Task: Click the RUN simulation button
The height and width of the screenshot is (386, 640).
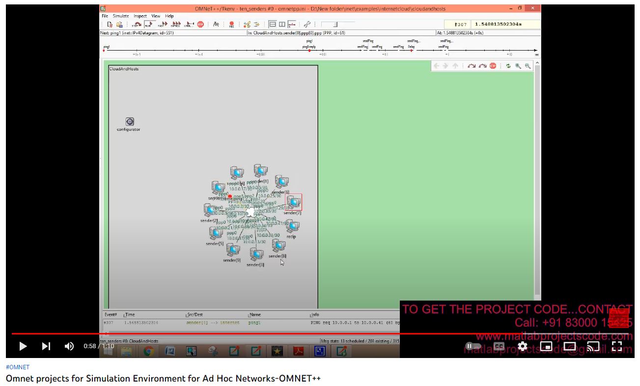Action: [x=149, y=24]
